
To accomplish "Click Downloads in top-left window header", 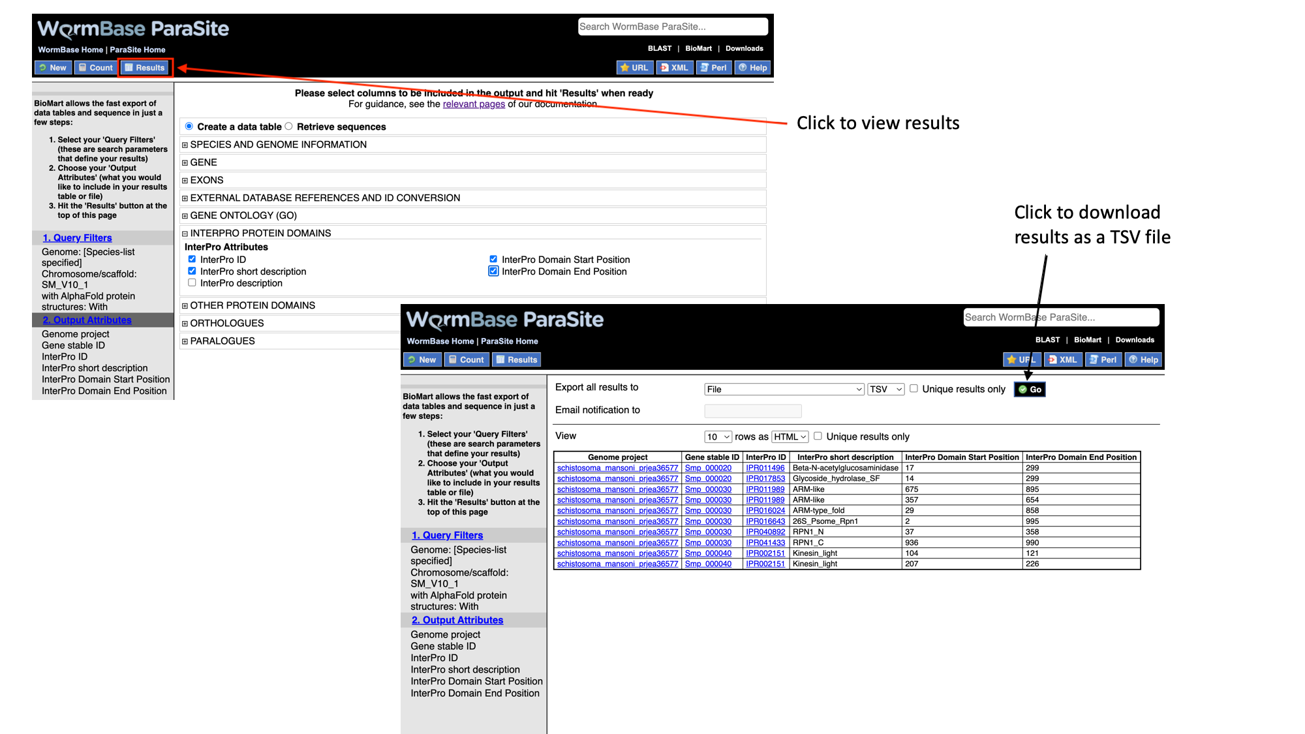I will point(745,48).
